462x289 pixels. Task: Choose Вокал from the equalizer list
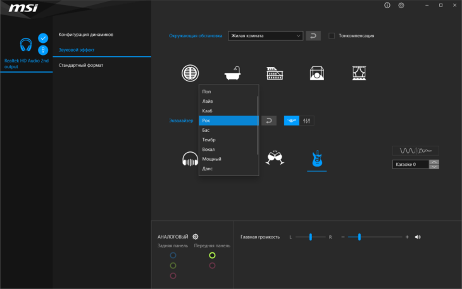coord(228,150)
